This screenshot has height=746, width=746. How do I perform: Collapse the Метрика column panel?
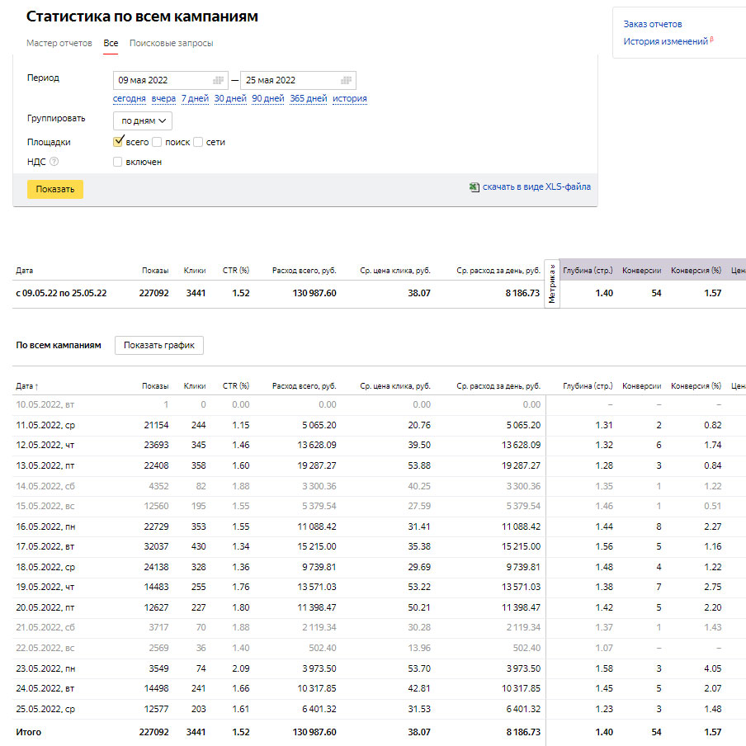pyautogui.click(x=552, y=283)
